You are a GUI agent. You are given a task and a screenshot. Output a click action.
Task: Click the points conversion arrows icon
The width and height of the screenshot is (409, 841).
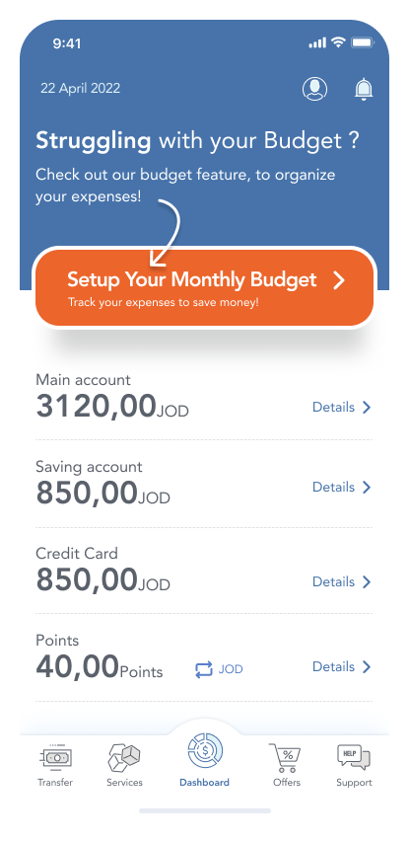(203, 669)
